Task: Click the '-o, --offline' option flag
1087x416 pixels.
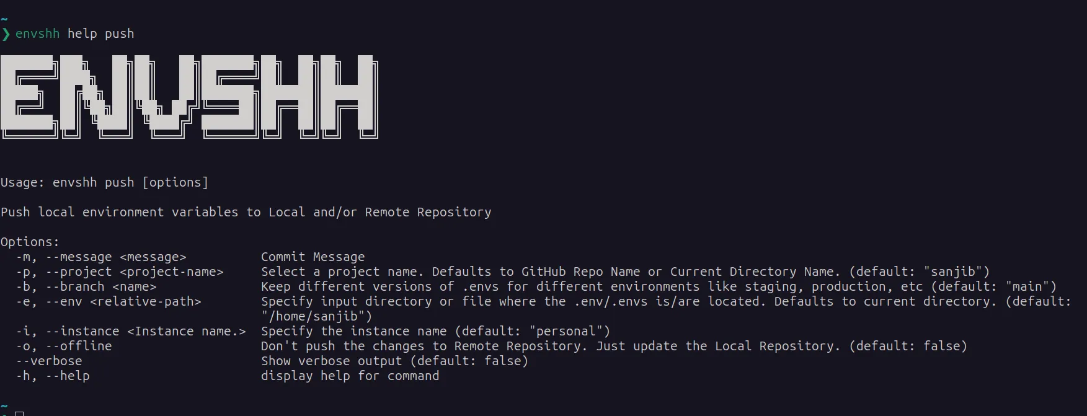Action: click(64, 346)
